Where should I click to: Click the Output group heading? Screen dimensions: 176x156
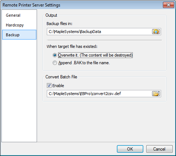pyautogui.click(x=51, y=15)
